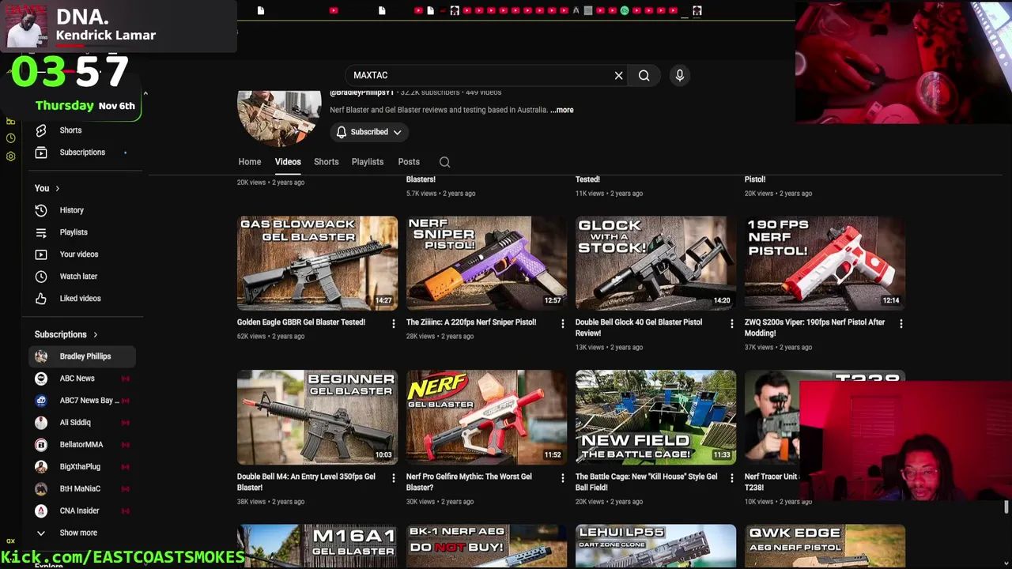Open Lehui LP55 Dart Zone thumbnail

655,546
